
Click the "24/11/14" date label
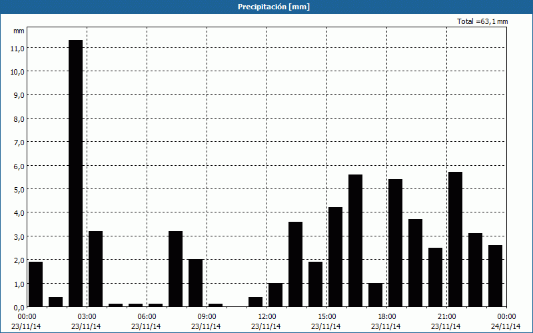click(506, 326)
